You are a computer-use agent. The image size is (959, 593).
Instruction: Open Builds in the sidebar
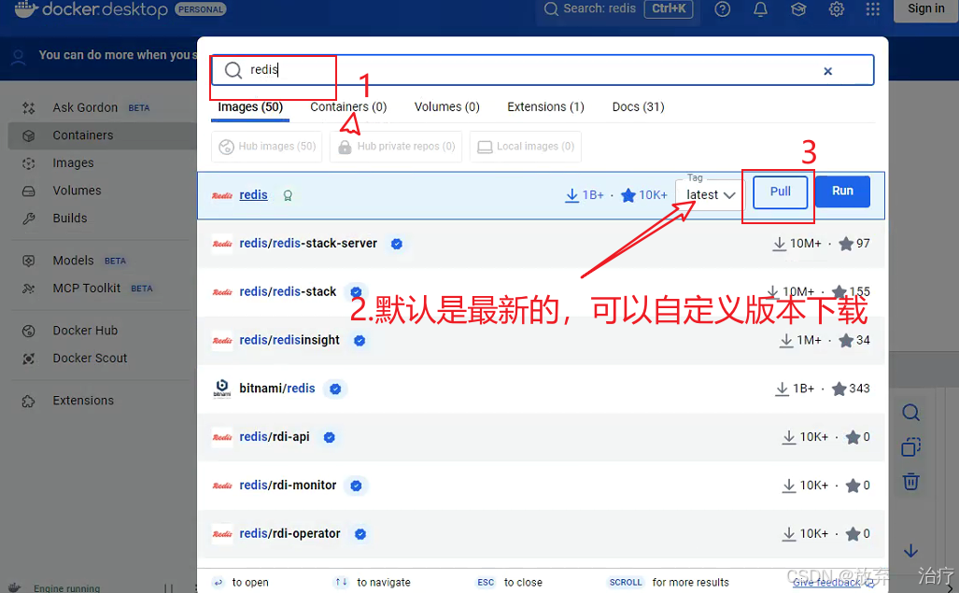pyautogui.click(x=102, y=219)
